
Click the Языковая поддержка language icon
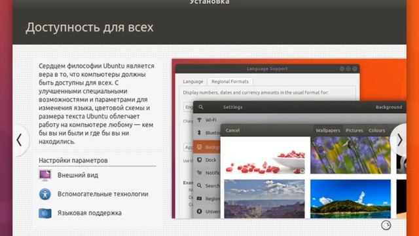point(45,213)
